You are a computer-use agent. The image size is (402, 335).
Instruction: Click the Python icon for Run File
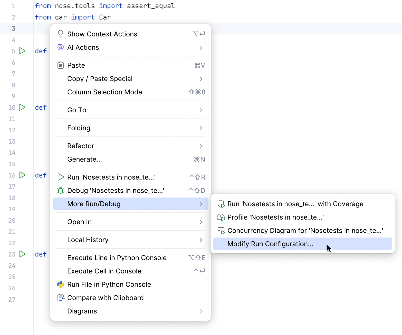pos(61,284)
